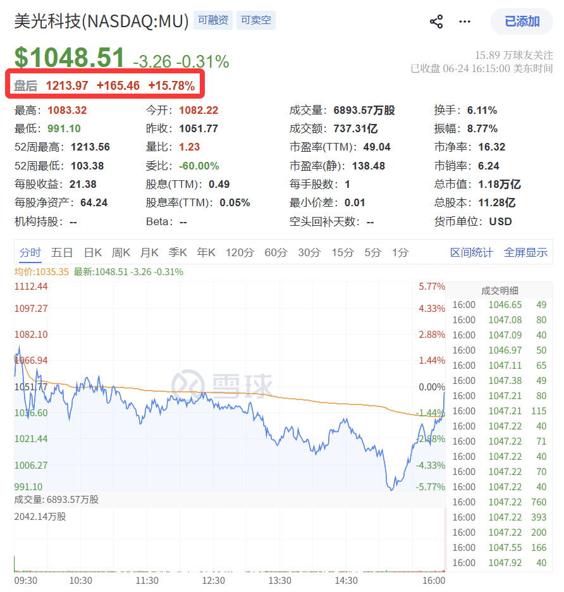The width and height of the screenshot is (564, 592).
Task: Switch to the 年K chart tab
Action: [x=205, y=252]
